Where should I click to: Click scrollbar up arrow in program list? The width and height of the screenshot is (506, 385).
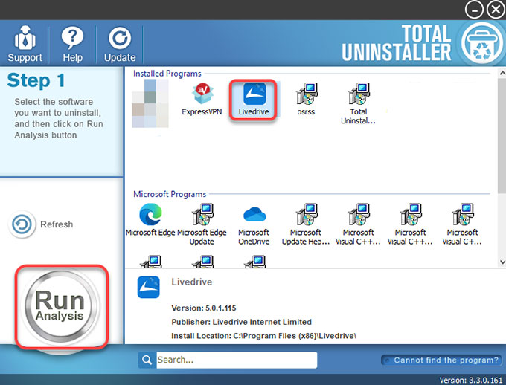[502, 73]
